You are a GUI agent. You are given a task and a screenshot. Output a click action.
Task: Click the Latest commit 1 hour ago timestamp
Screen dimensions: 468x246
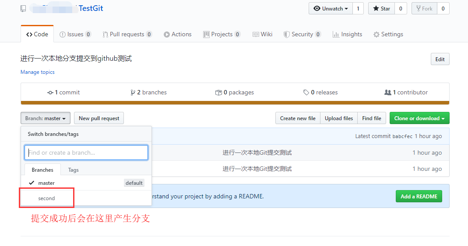pyautogui.click(x=428, y=136)
